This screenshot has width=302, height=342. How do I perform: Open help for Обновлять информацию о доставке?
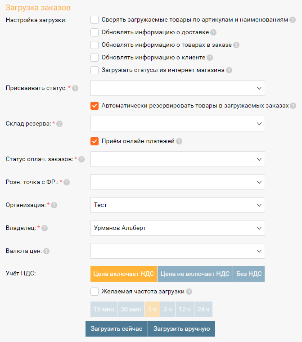(213, 32)
